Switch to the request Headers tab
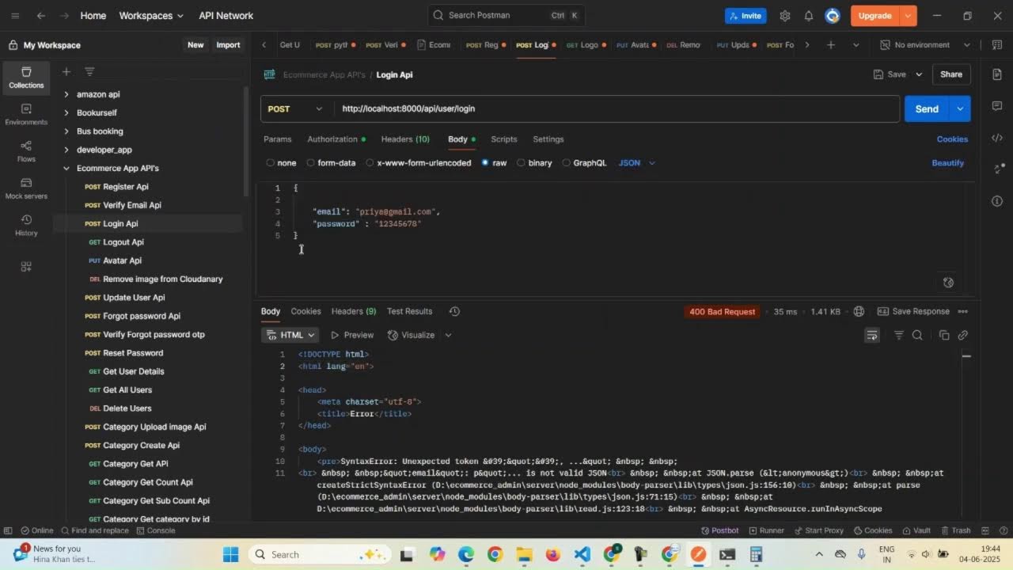 [405, 139]
